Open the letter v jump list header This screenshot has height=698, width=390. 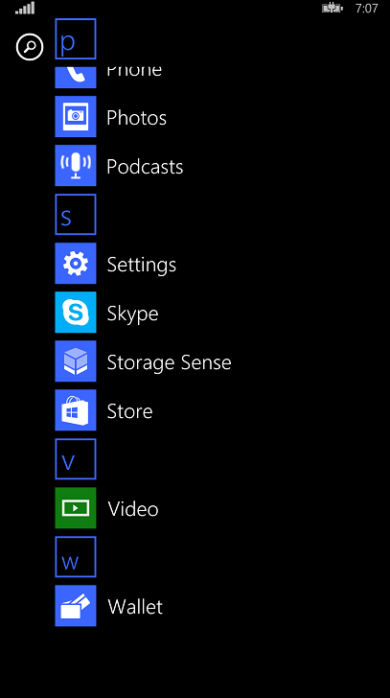[x=76, y=459]
